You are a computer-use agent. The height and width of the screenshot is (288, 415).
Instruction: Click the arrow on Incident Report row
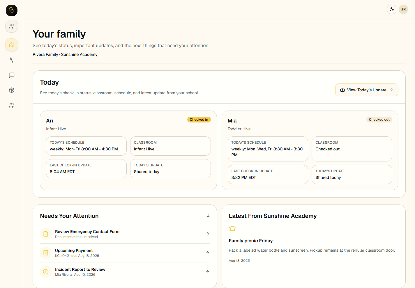pos(207,272)
